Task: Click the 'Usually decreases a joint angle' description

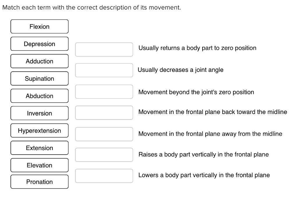Action: point(180,70)
